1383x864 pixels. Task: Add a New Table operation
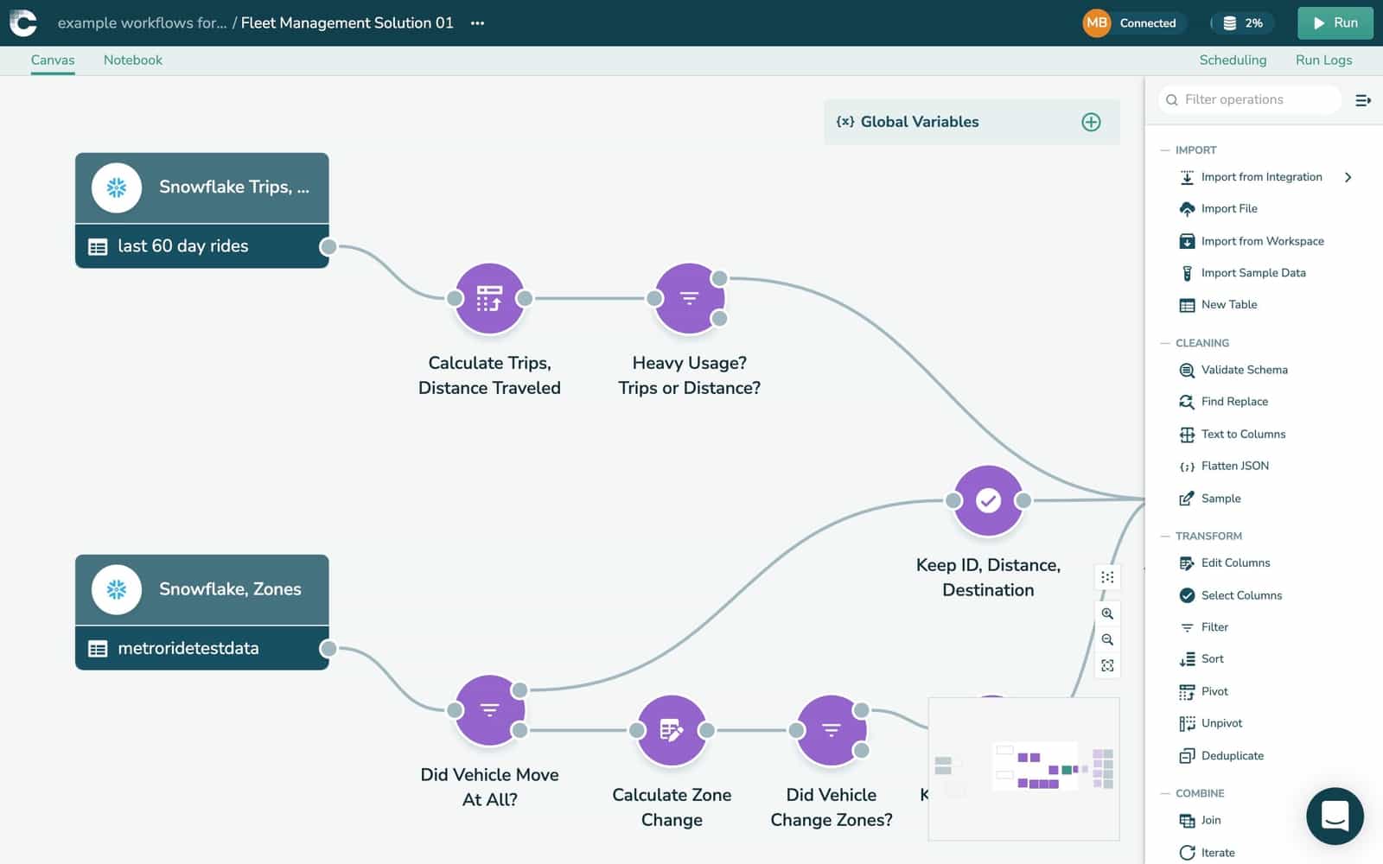point(1227,304)
